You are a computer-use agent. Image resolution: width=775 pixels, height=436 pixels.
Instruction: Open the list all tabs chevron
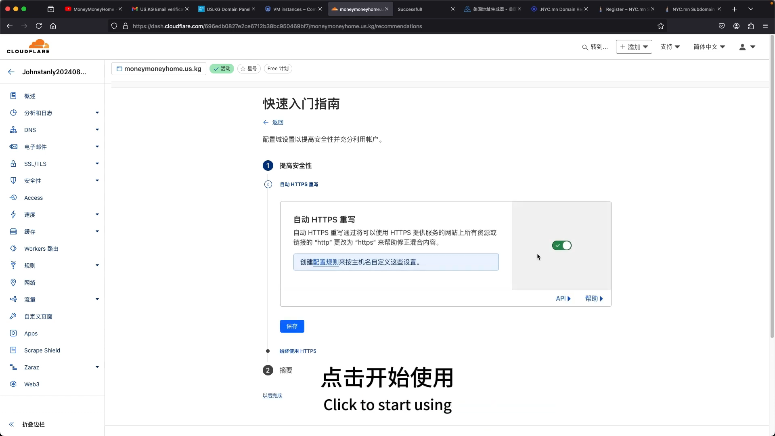click(750, 9)
